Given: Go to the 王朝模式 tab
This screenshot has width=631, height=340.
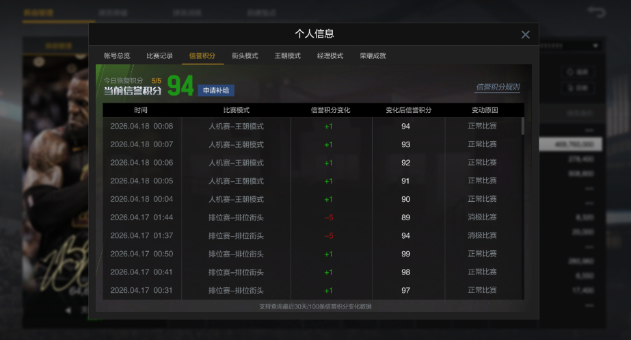Looking at the screenshot, I should [287, 55].
